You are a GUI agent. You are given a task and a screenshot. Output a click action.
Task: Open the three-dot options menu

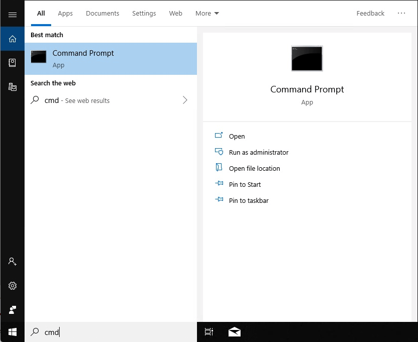click(x=401, y=14)
